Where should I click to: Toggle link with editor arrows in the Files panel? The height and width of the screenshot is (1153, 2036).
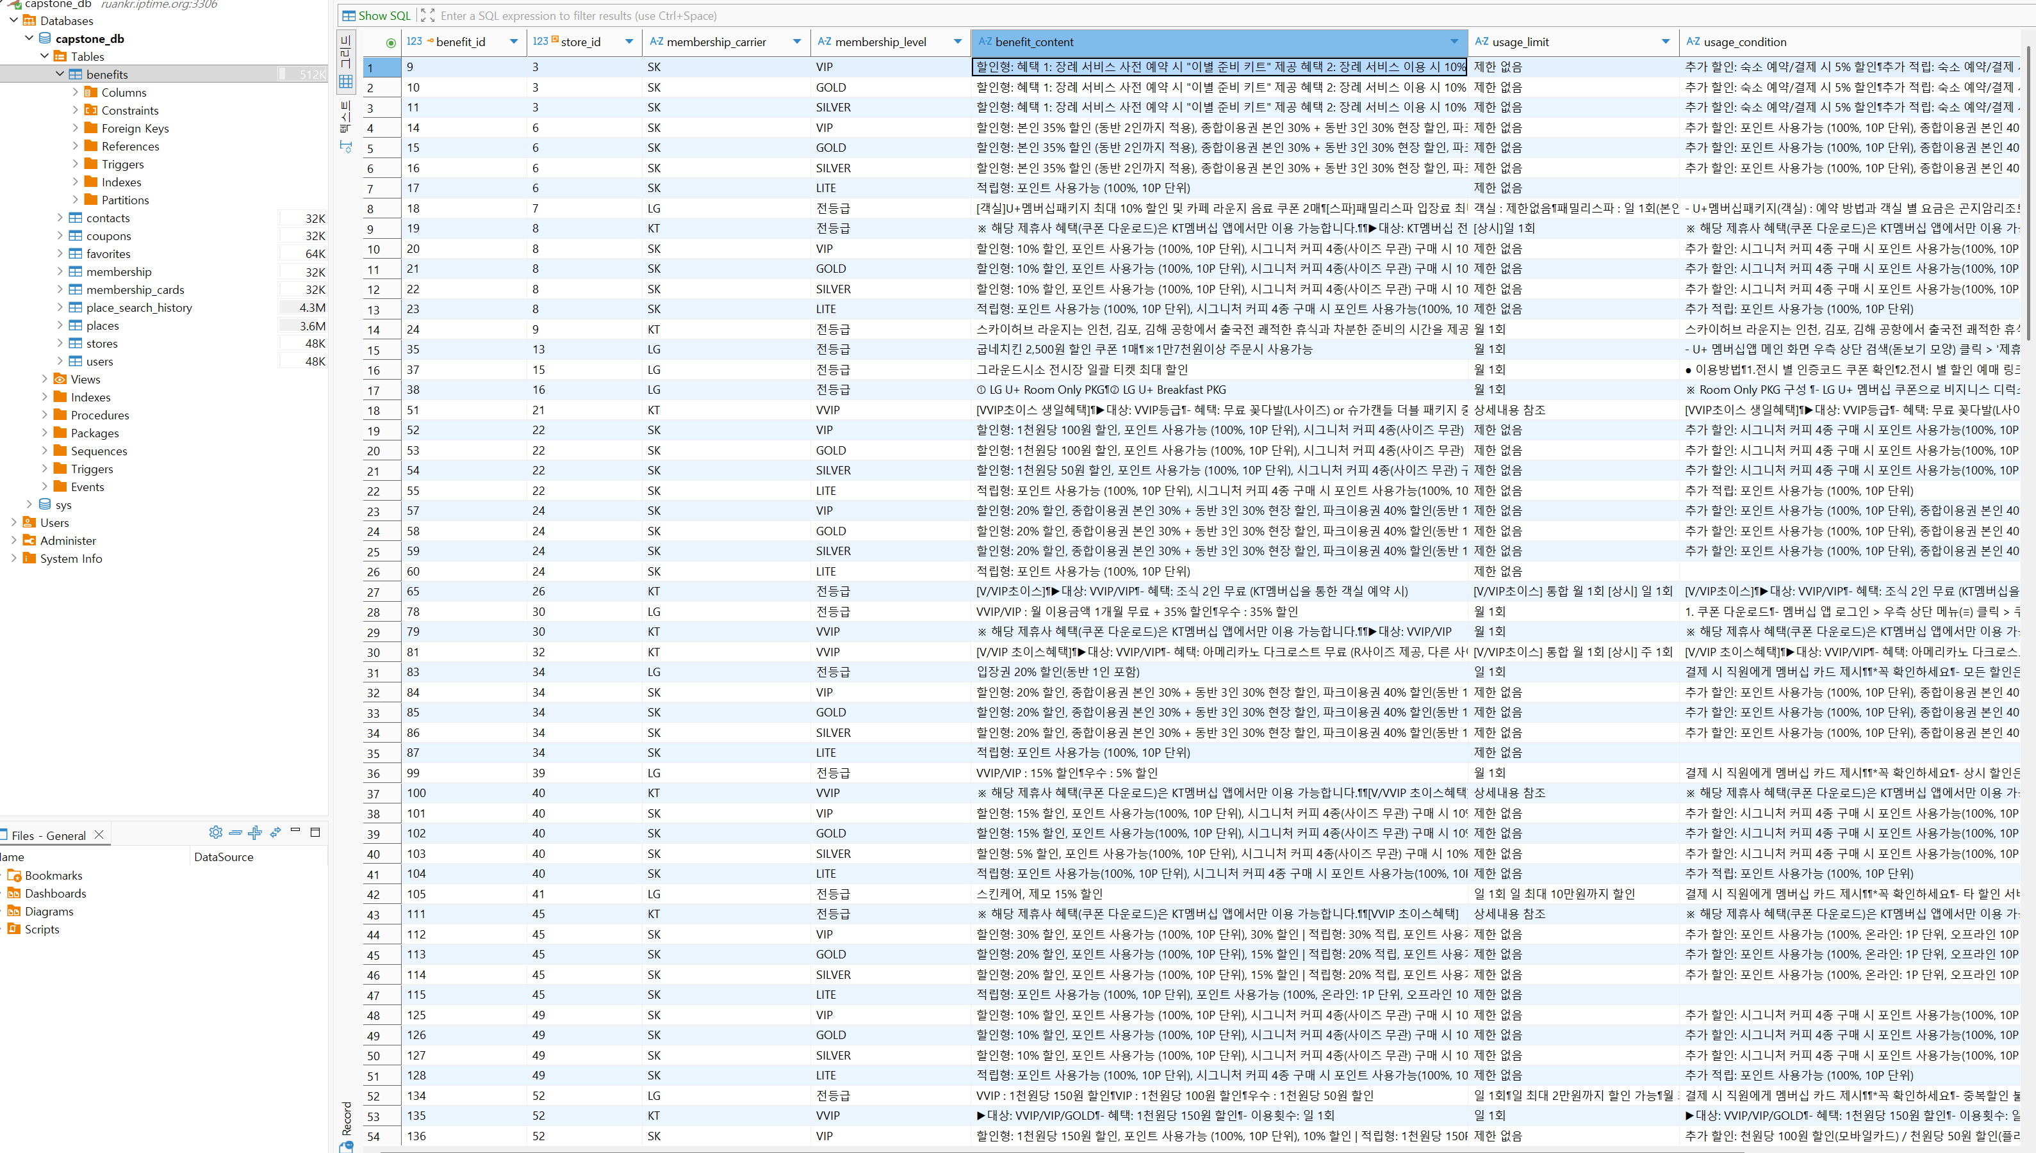275,832
